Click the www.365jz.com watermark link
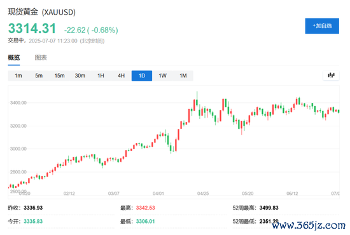 [x=309, y=225]
